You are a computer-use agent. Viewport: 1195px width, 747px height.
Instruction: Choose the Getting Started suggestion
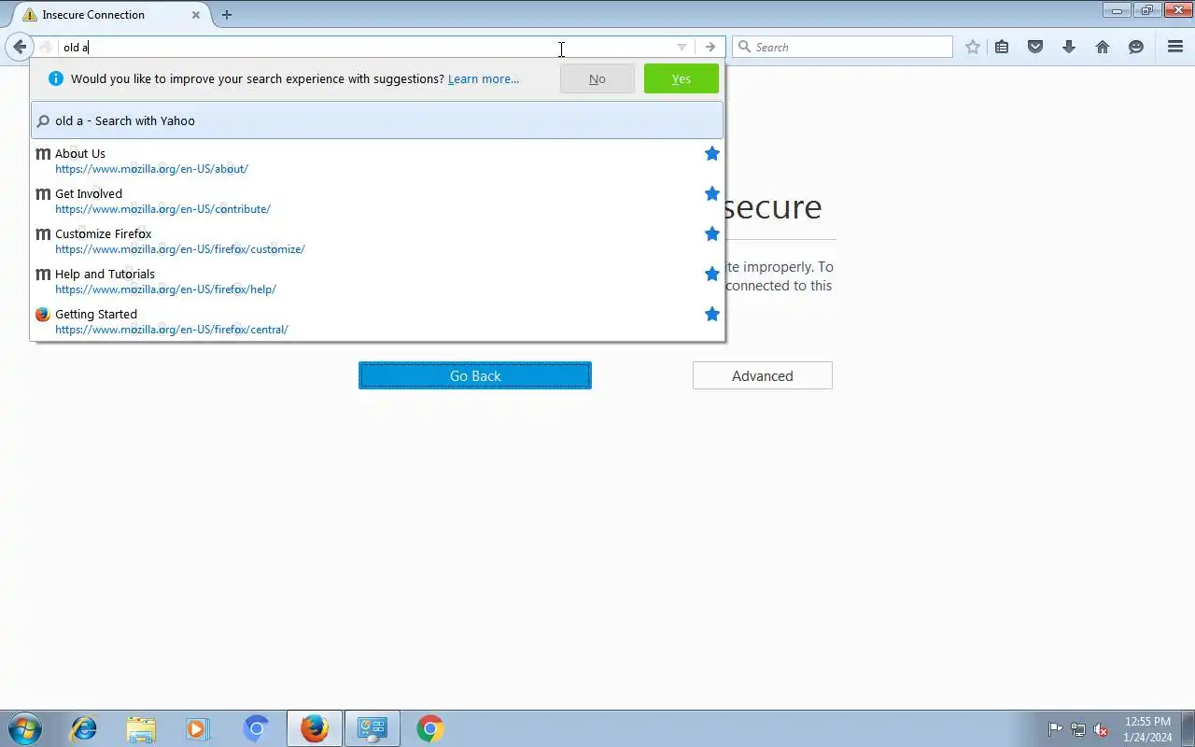[x=377, y=321]
